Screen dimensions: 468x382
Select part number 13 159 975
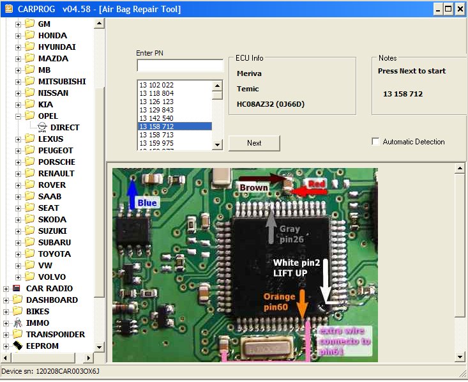tap(175, 143)
